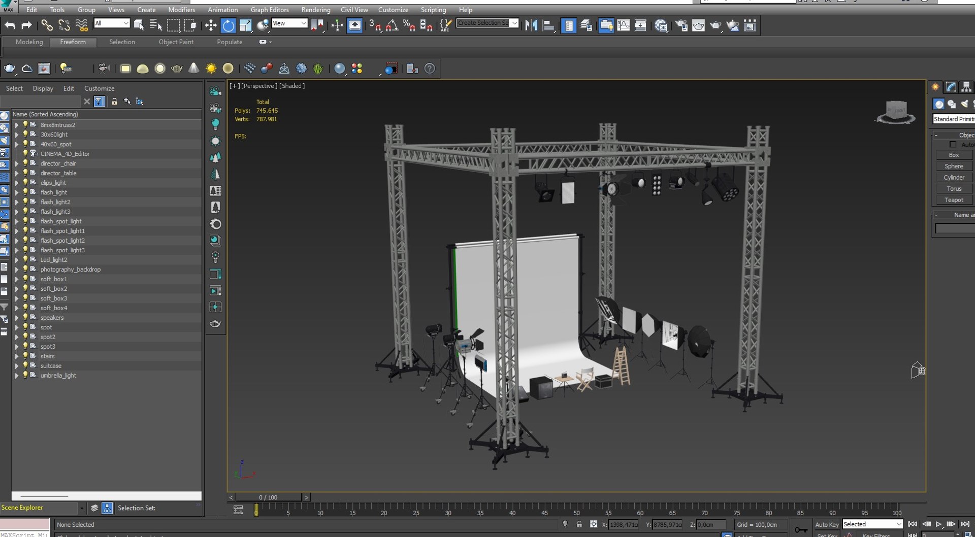Open the Hierarchy command panel tab

[x=966, y=87]
